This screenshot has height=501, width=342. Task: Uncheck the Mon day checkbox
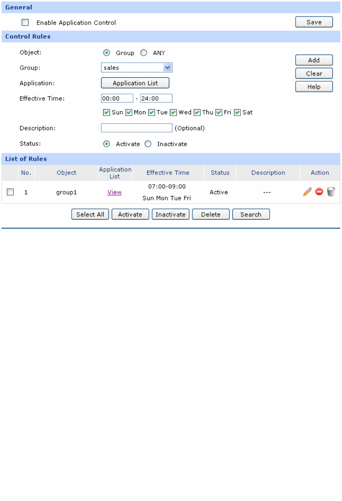coord(129,112)
